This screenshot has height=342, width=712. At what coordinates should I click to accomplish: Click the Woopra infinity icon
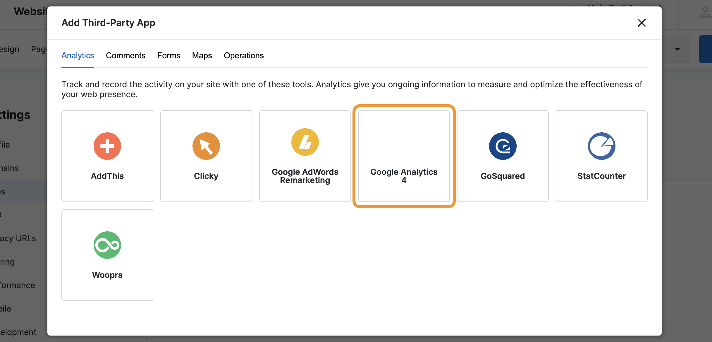[x=107, y=245]
